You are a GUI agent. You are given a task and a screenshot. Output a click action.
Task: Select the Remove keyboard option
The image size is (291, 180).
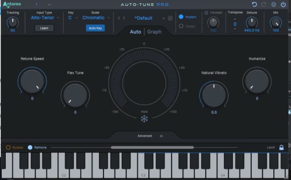(x=30, y=147)
